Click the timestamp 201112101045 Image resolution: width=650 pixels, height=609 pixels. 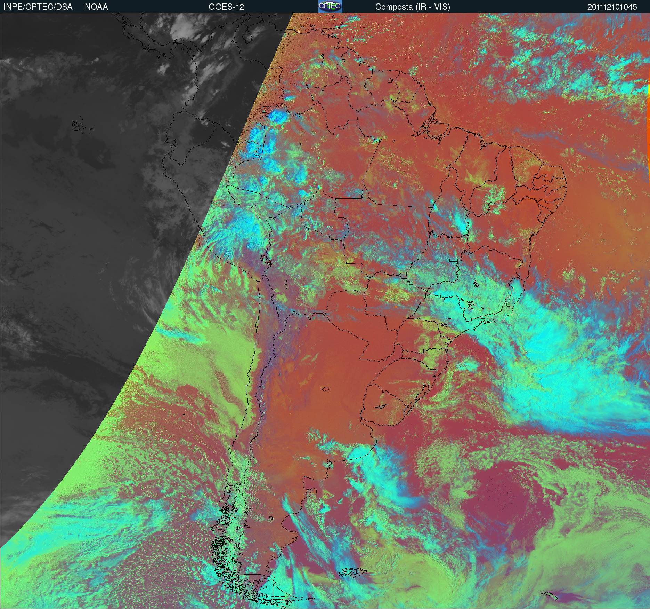coord(612,7)
